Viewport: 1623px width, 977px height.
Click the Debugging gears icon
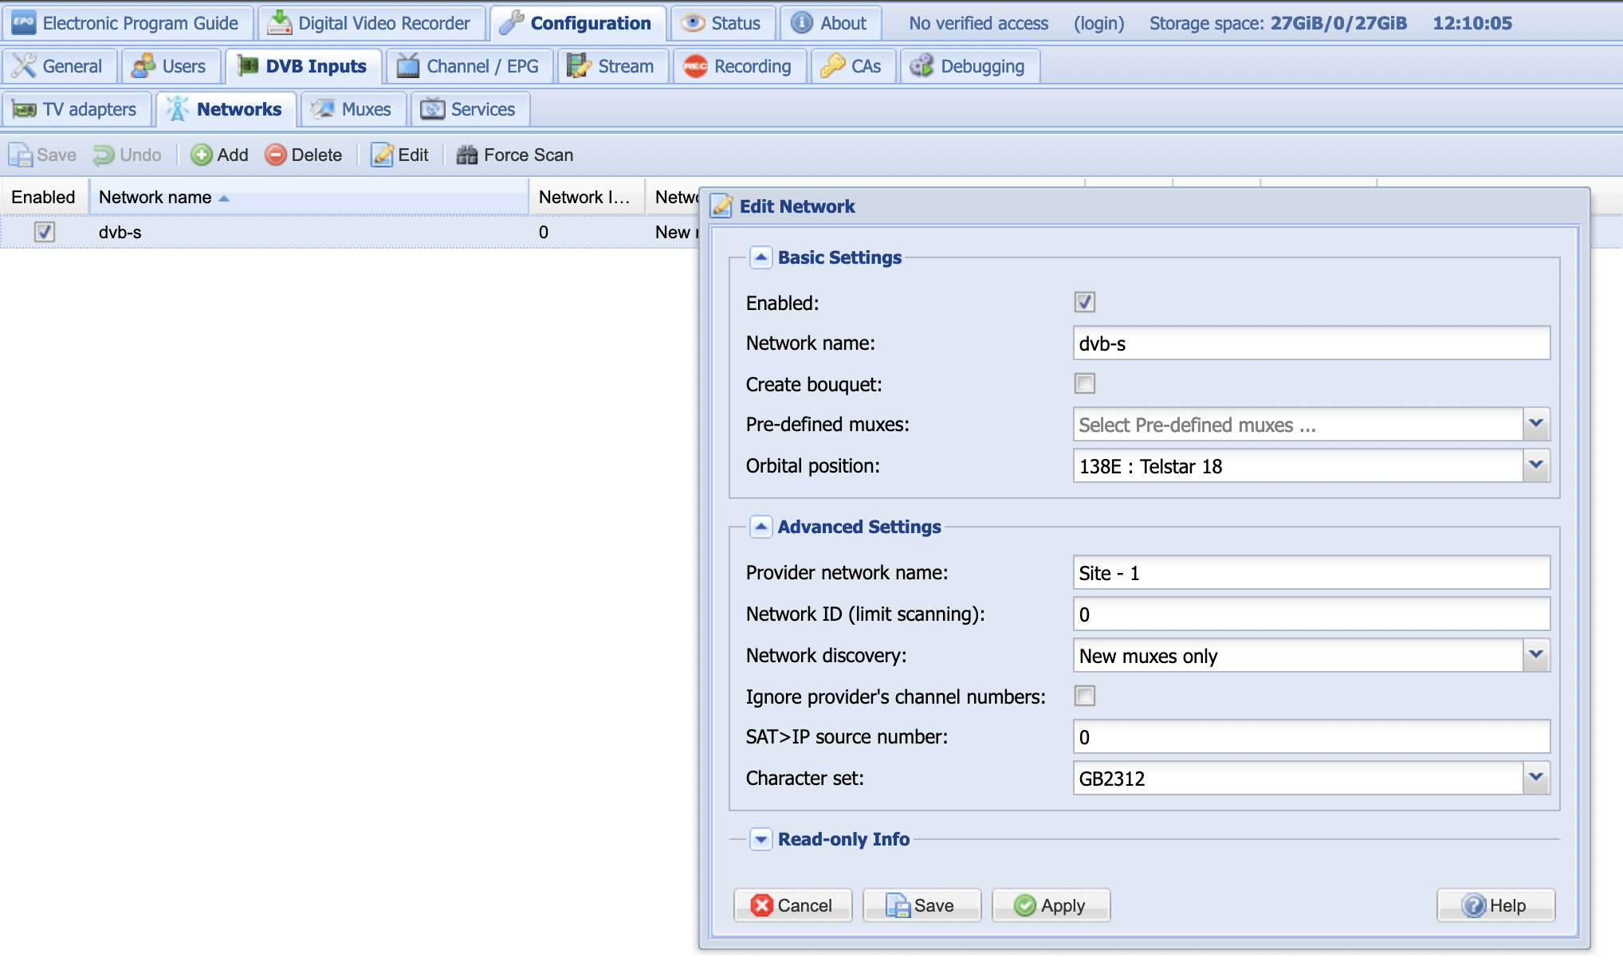click(922, 66)
